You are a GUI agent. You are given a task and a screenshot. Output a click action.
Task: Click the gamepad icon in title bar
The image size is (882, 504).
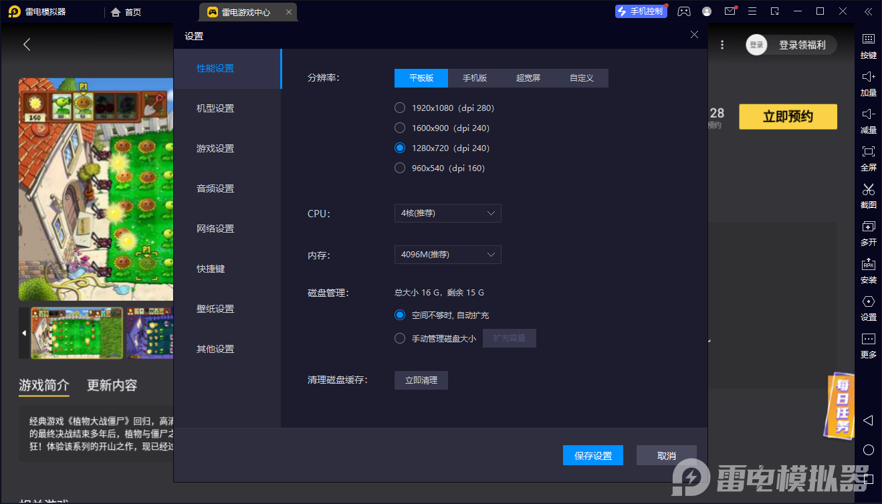coord(683,11)
